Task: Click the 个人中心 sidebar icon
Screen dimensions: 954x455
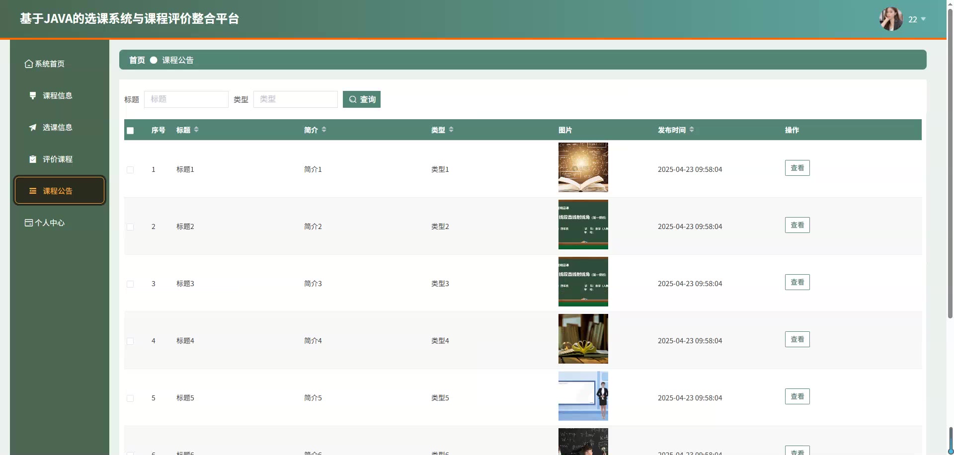Action: tap(29, 223)
